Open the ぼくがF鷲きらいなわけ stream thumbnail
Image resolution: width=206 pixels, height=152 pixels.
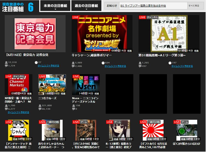coord(187,130)
